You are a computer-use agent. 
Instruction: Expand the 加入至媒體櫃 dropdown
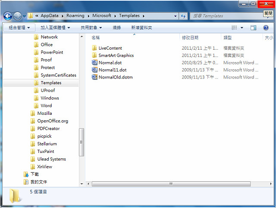tap(55, 28)
